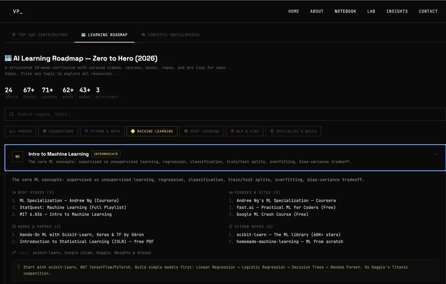Focus the Search topics, tools field

pyautogui.click(x=225, y=114)
